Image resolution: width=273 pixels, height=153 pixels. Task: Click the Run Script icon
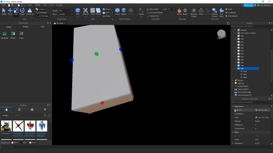pyautogui.click(x=221, y=10)
